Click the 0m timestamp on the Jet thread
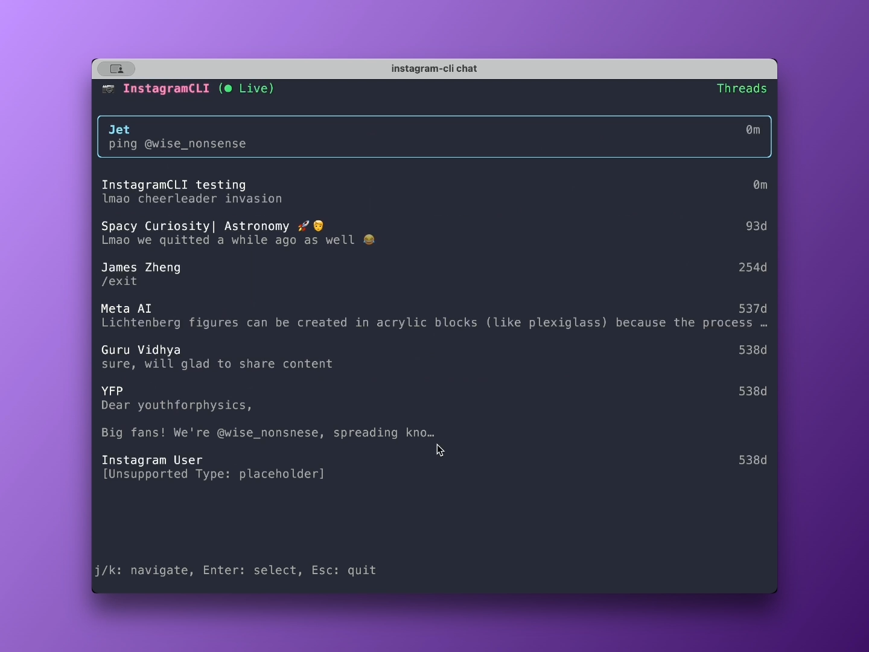 [x=753, y=129]
